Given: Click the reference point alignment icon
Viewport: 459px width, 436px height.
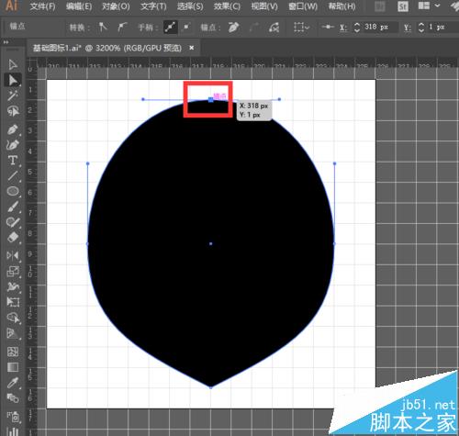Looking at the screenshot, I should tap(328, 27).
